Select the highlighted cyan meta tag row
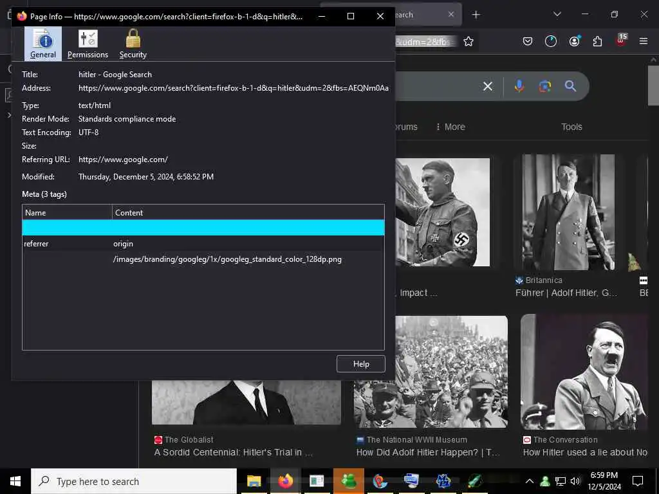This screenshot has height=494, width=659. (x=203, y=228)
